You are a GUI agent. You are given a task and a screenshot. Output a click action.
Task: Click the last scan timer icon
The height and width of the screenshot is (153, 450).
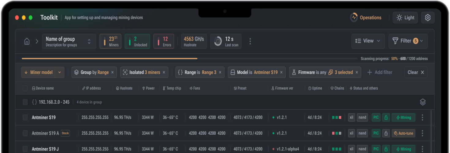[218, 41]
